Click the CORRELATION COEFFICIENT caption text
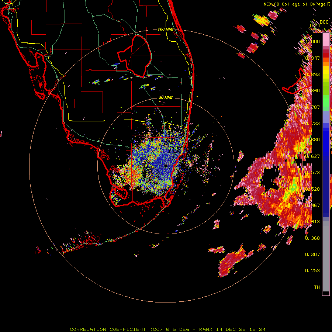This screenshot has width=332, height=332. click(108, 329)
